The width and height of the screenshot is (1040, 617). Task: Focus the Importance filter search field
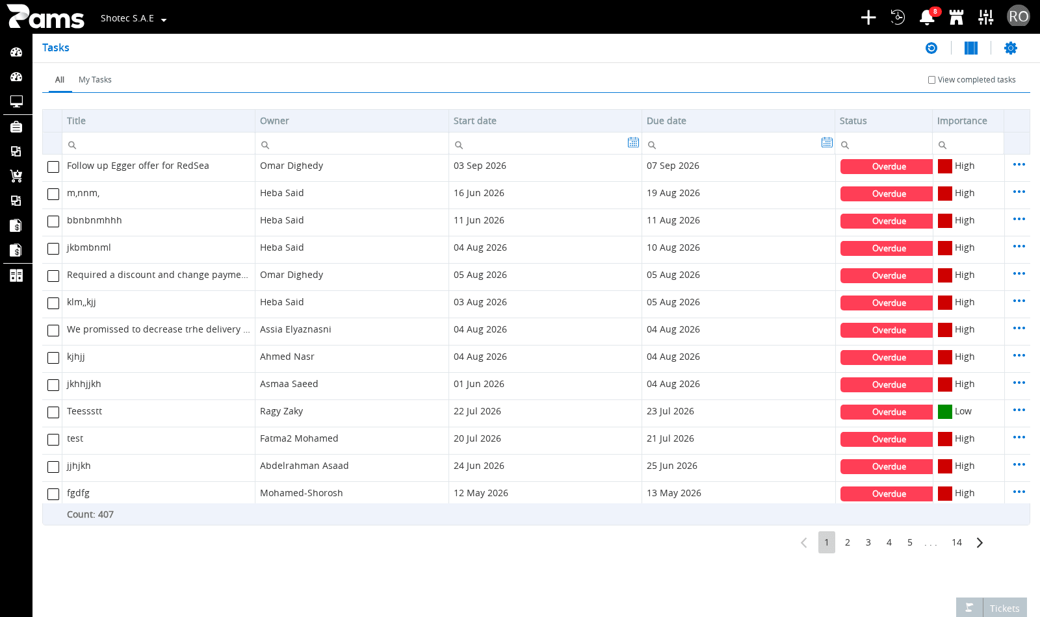pos(968,144)
